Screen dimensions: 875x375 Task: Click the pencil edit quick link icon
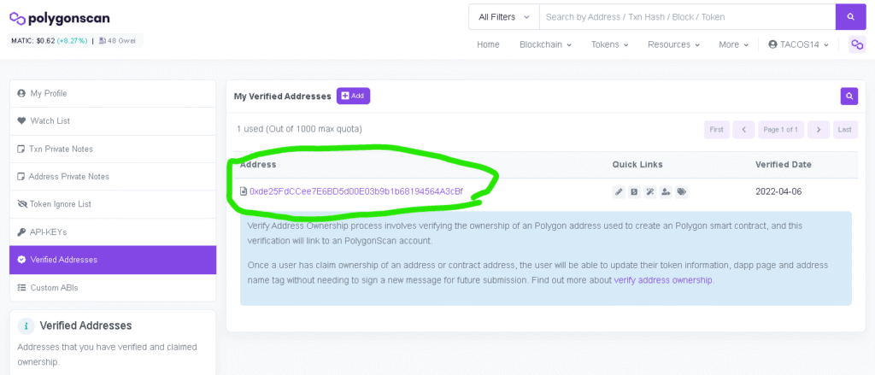pos(619,191)
